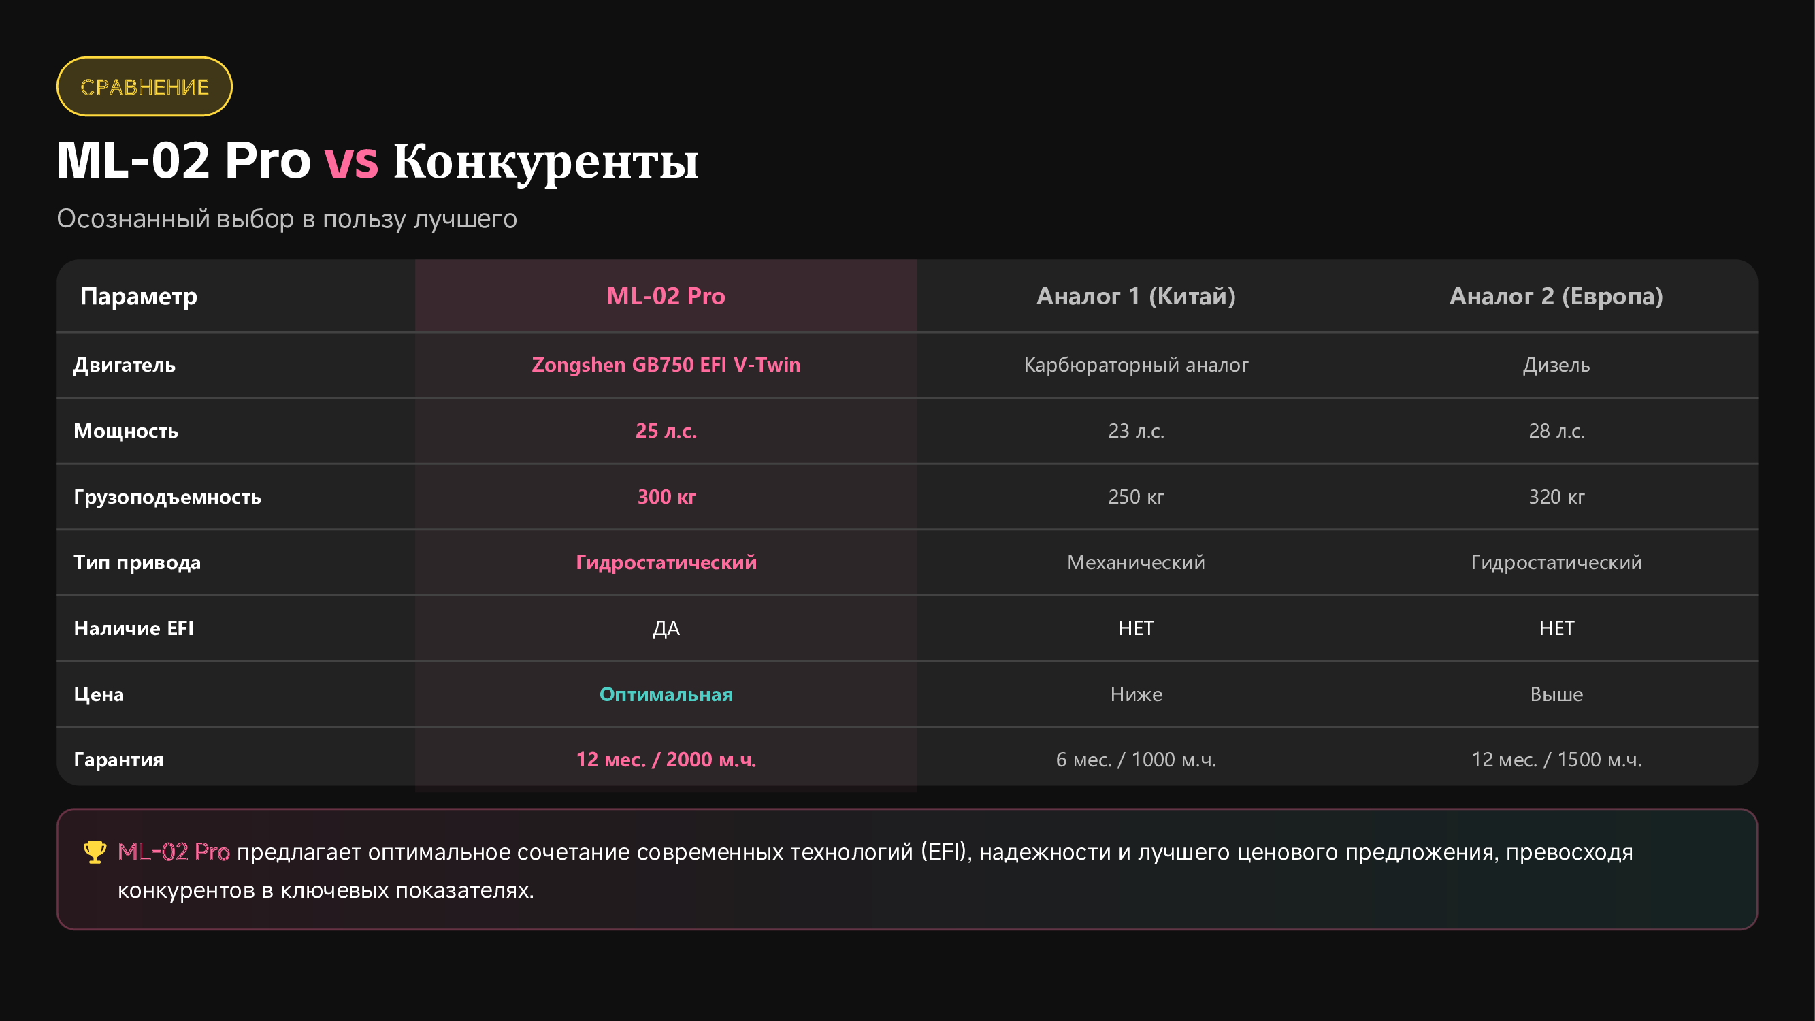
Task: Click the 25 л.с. power value
Action: pyautogui.click(x=666, y=431)
